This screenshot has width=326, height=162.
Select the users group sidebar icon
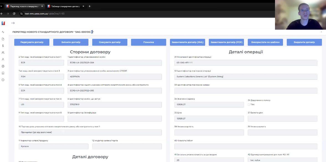pos(3,52)
